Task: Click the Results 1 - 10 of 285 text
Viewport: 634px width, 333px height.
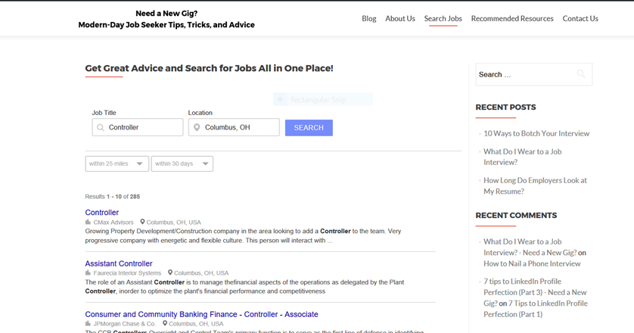Action: (x=113, y=197)
